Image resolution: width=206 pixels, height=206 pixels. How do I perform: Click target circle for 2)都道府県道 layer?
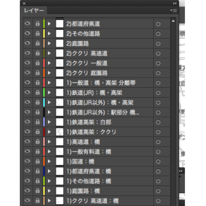click(x=158, y=24)
